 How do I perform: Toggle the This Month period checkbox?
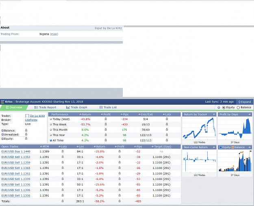(x=51, y=130)
